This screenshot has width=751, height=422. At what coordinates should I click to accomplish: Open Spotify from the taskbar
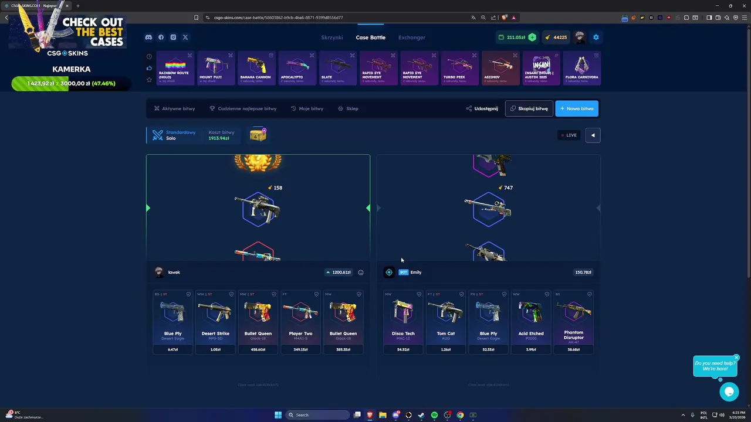434,415
